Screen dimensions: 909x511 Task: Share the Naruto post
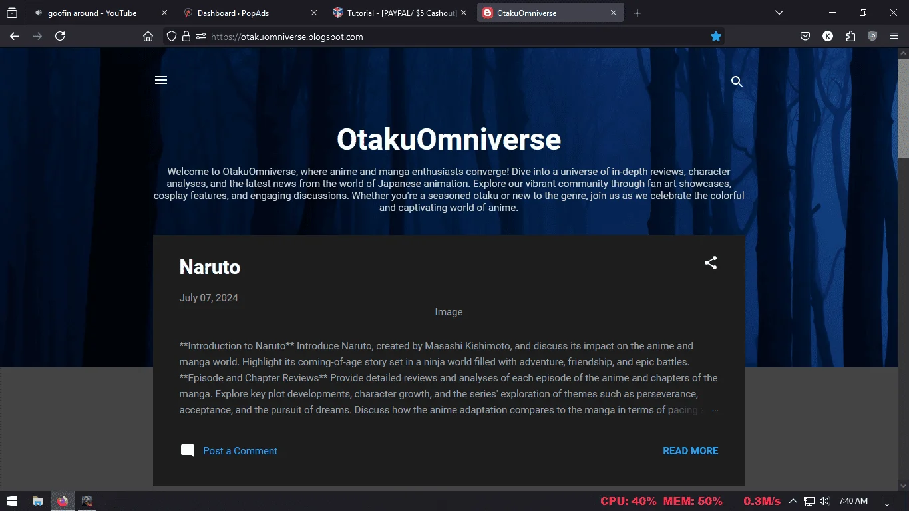pos(711,263)
